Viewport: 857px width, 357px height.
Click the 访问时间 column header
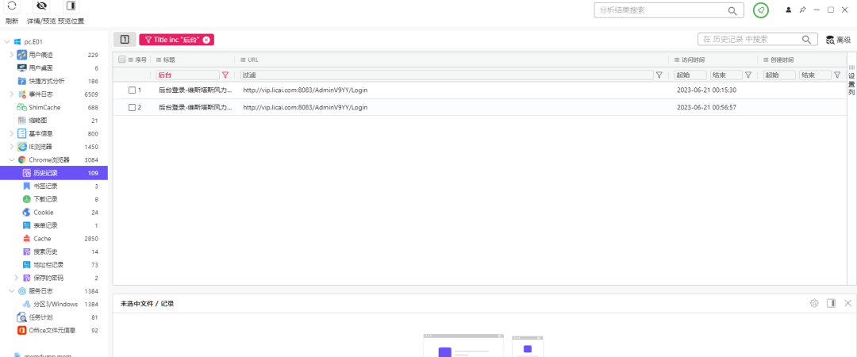point(694,59)
